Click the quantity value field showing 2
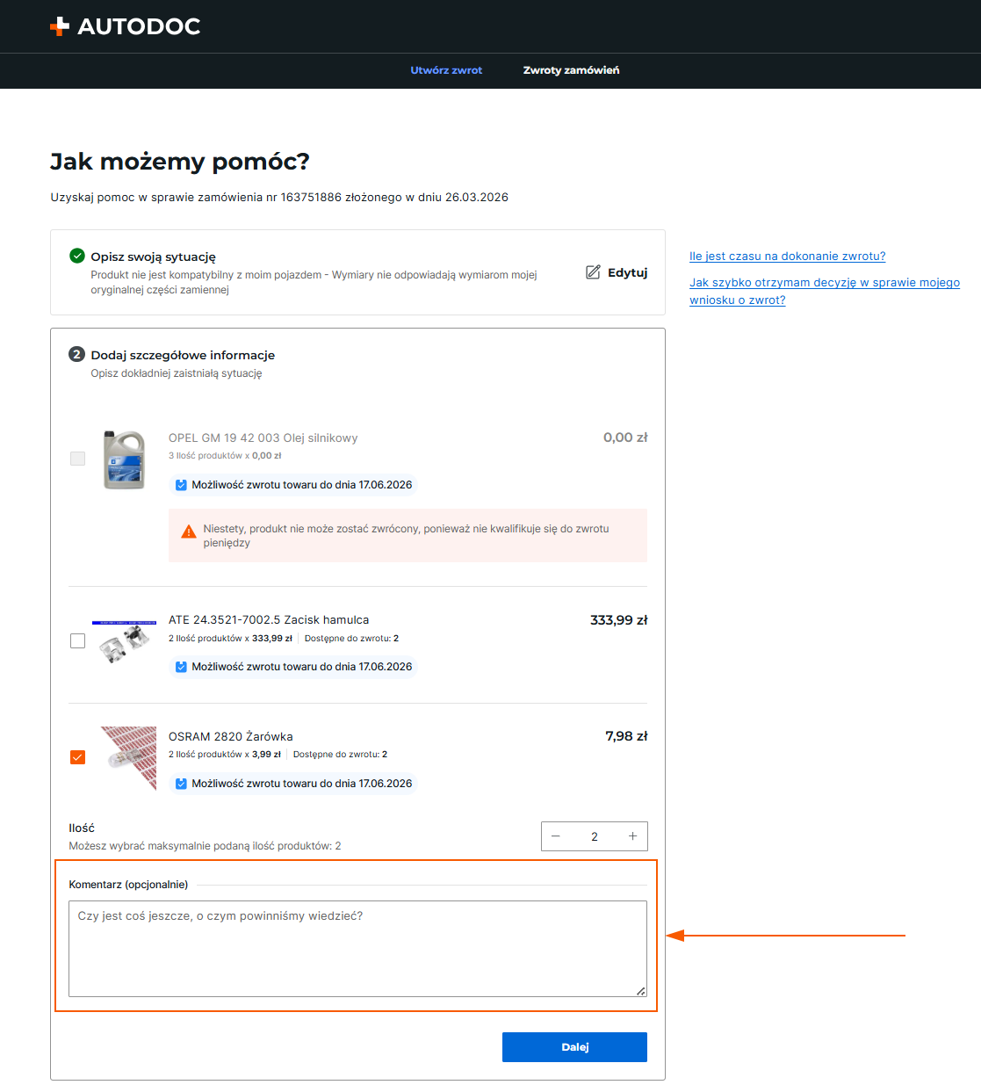The height and width of the screenshot is (1092, 981). click(594, 836)
